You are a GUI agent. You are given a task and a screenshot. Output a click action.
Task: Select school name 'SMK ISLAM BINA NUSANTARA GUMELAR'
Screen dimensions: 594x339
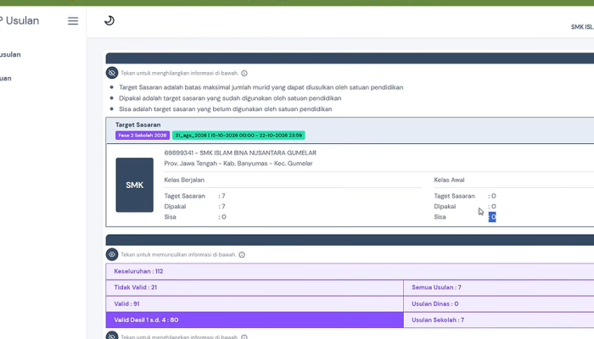tap(258, 153)
